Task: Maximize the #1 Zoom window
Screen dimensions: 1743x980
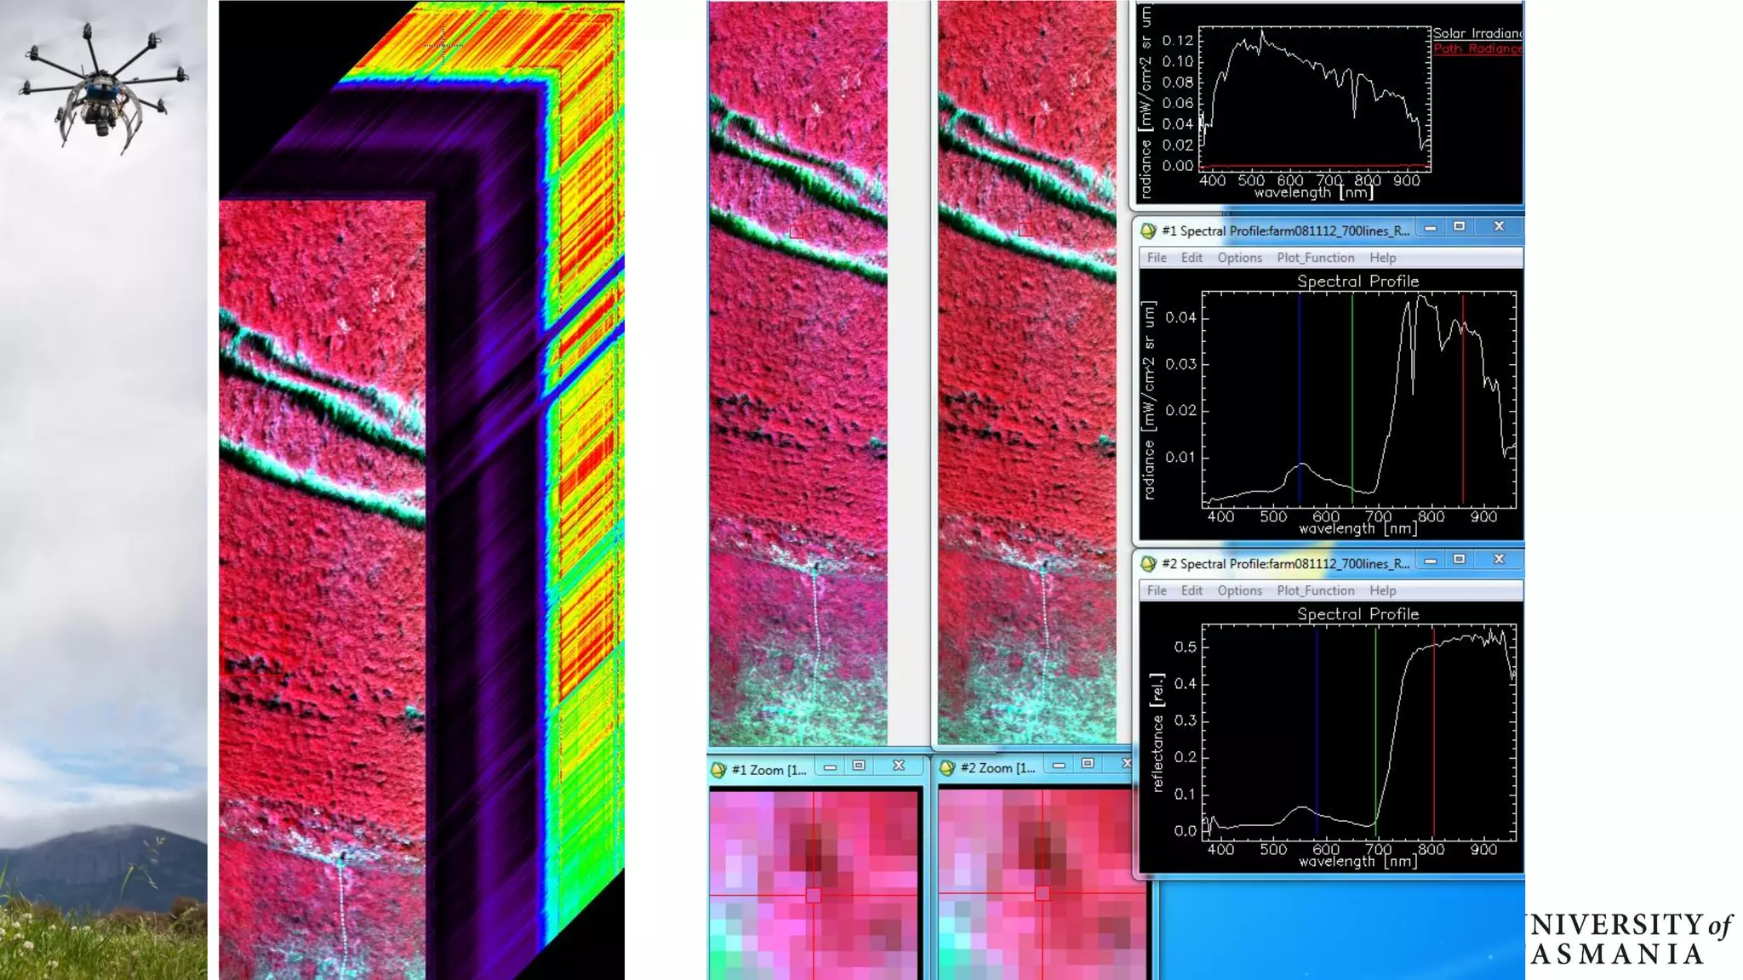Action: (x=859, y=766)
